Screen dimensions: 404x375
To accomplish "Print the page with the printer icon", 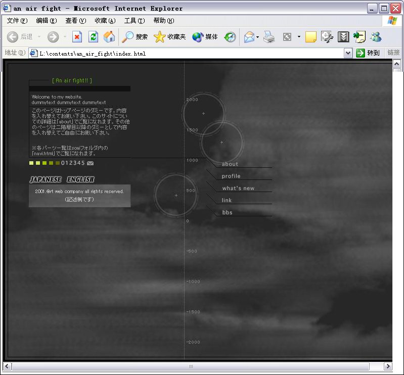I will point(269,37).
